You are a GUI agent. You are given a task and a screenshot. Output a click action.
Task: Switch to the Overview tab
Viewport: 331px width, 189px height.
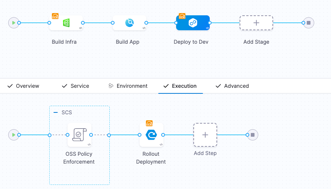pos(23,86)
